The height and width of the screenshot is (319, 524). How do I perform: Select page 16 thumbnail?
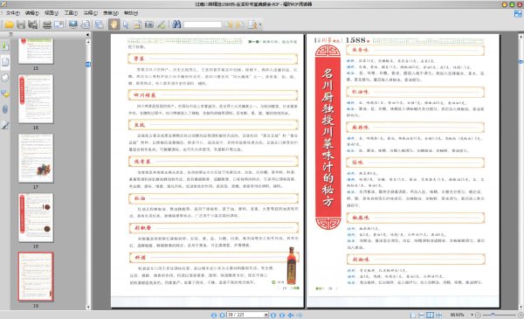coord(36,99)
